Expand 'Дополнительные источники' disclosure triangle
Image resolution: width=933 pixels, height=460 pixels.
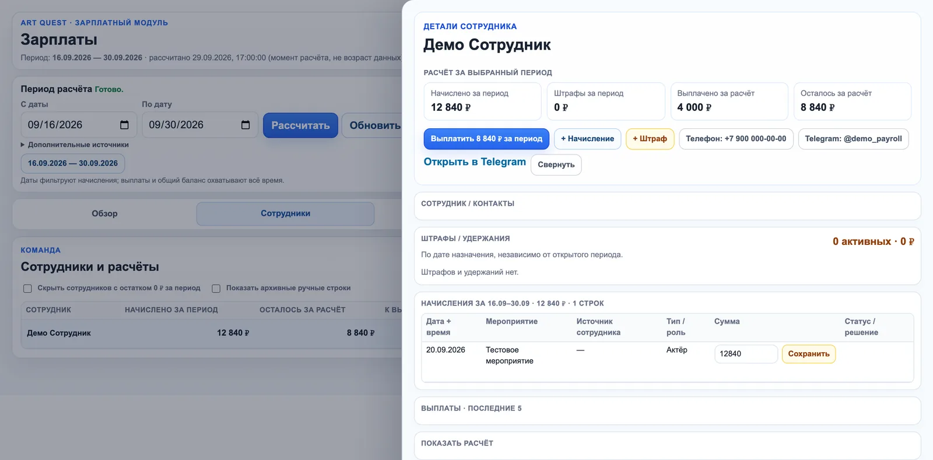tap(23, 145)
